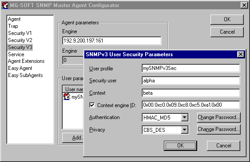
Task: Click Change Password next to Authentication
Action: pyautogui.click(x=219, y=117)
